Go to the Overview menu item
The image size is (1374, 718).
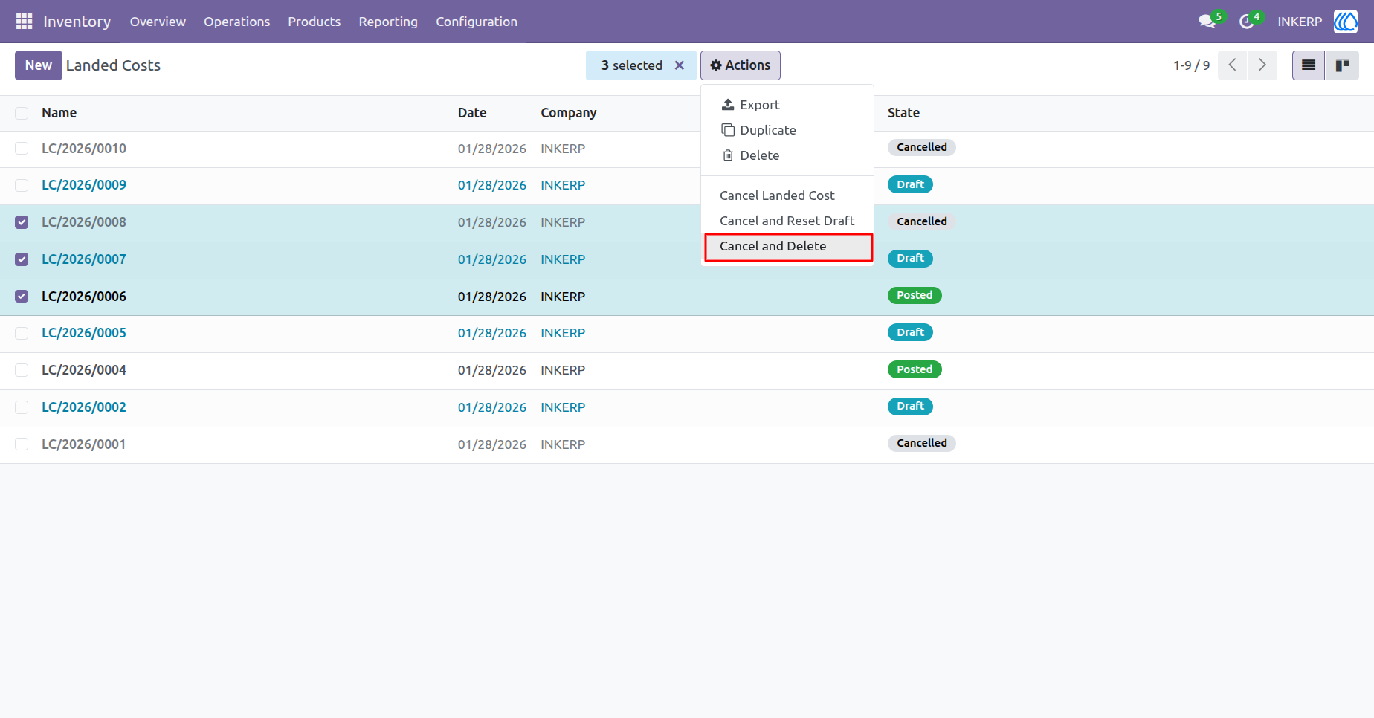(158, 22)
